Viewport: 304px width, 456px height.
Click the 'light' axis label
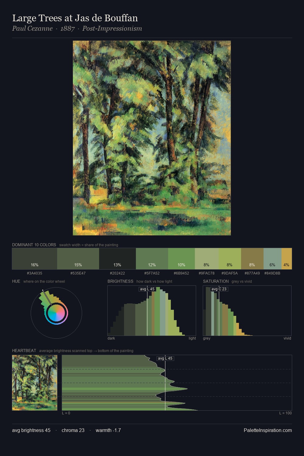click(x=192, y=338)
